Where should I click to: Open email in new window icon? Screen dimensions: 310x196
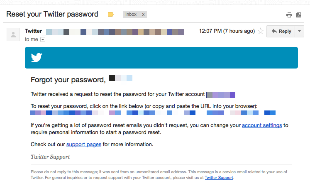(299, 15)
